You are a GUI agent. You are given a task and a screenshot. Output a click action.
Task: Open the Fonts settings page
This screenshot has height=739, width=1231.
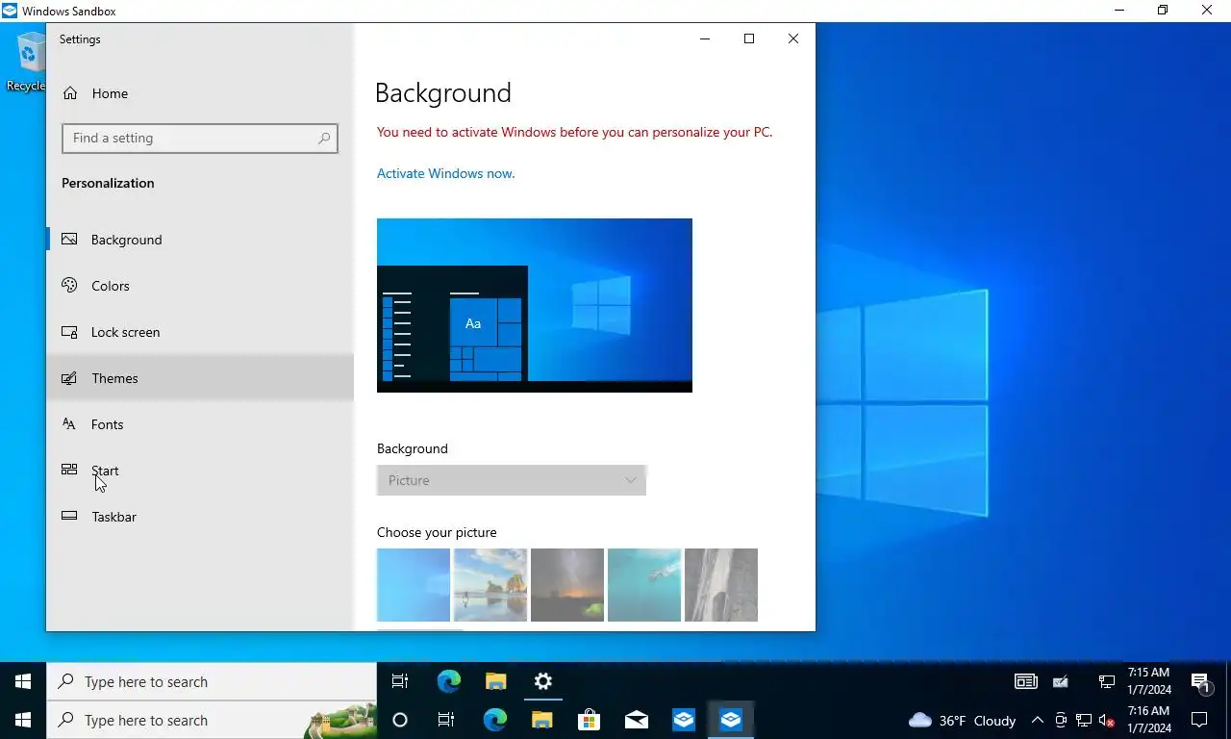200,424
